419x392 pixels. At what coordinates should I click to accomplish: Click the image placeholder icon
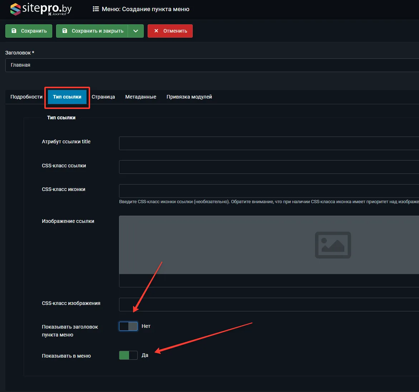(x=332, y=245)
